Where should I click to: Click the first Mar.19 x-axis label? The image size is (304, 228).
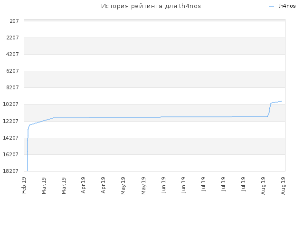coord(44,186)
